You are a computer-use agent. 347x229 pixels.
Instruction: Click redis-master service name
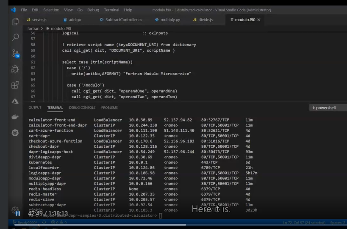(42, 194)
